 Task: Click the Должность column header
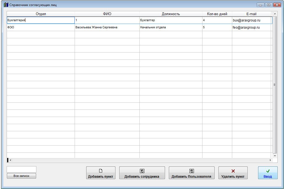point(171,14)
